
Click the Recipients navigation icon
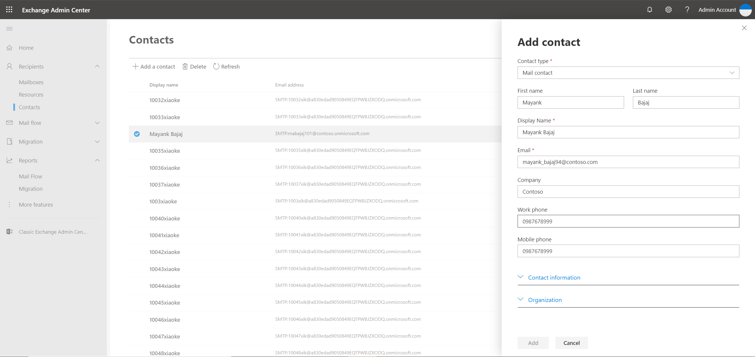click(x=10, y=66)
